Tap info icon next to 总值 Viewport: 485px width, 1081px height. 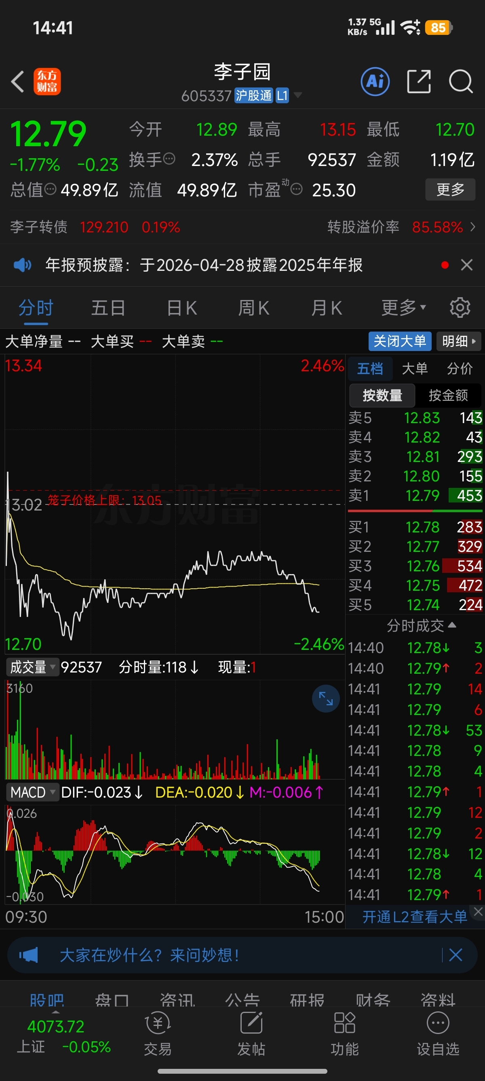50,189
